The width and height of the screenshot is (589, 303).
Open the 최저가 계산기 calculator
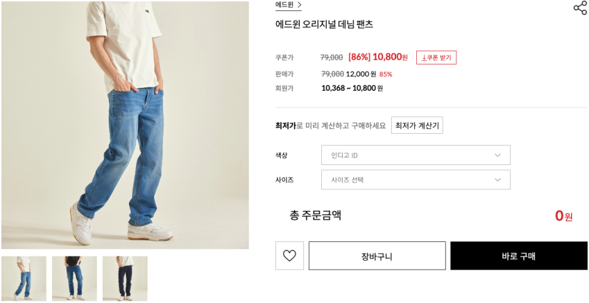[x=416, y=125]
